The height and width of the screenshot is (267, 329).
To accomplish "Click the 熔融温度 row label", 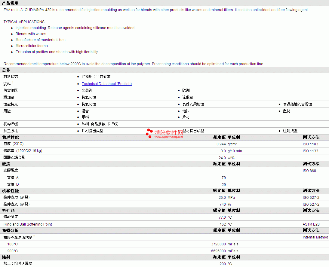I will click(11, 217).
